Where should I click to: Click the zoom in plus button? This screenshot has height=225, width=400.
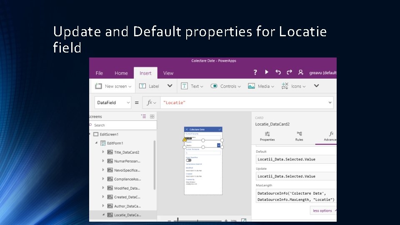coord(226,220)
